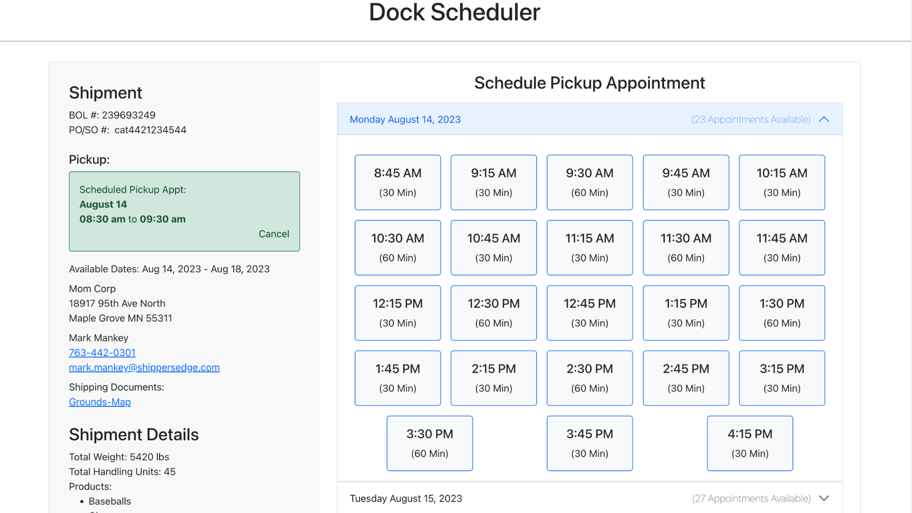Open the Monday August 14, 2023 header

pos(405,119)
